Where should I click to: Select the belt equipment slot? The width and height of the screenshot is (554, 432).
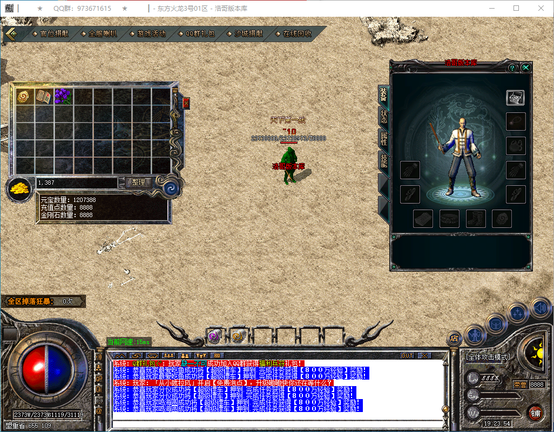(x=449, y=219)
